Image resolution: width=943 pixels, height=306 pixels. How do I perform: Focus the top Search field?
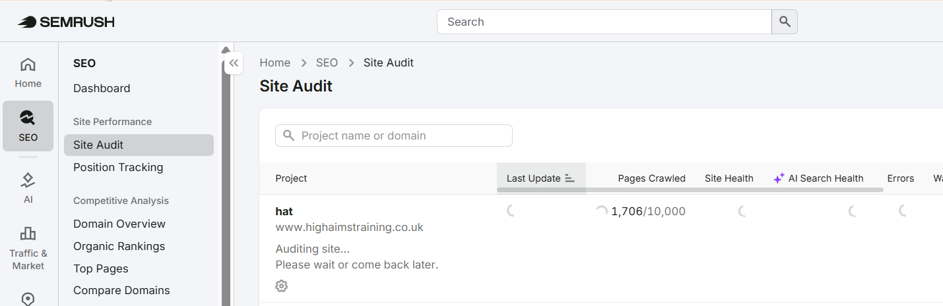click(604, 22)
